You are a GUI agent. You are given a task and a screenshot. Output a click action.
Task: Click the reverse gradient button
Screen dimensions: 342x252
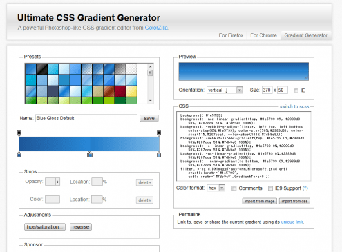point(81,227)
